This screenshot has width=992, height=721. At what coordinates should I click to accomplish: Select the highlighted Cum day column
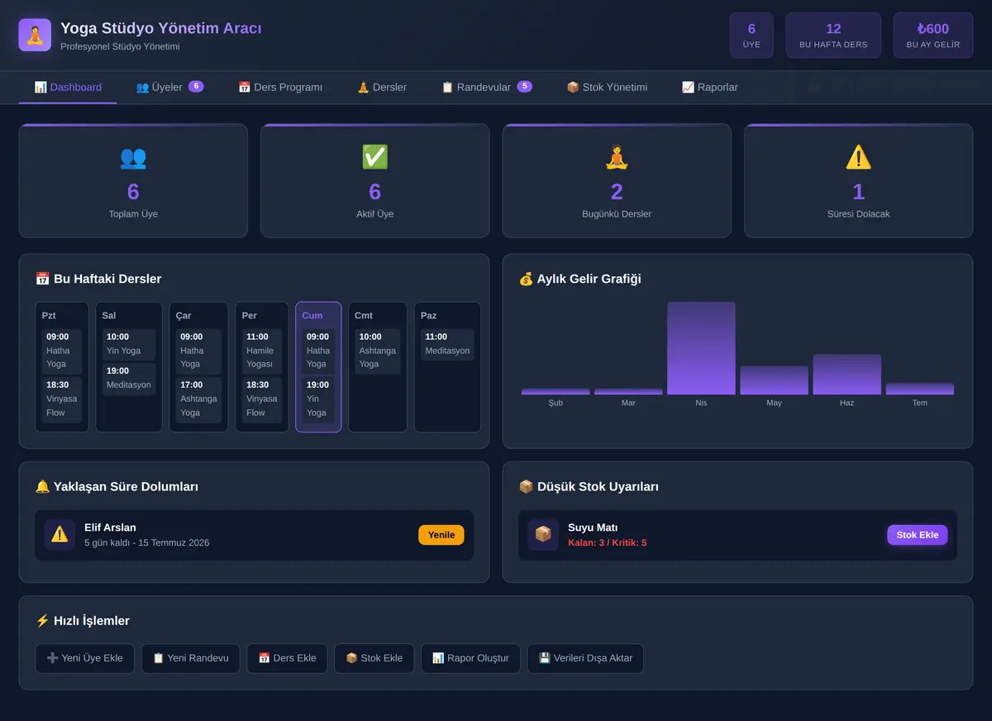coord(318,367)
